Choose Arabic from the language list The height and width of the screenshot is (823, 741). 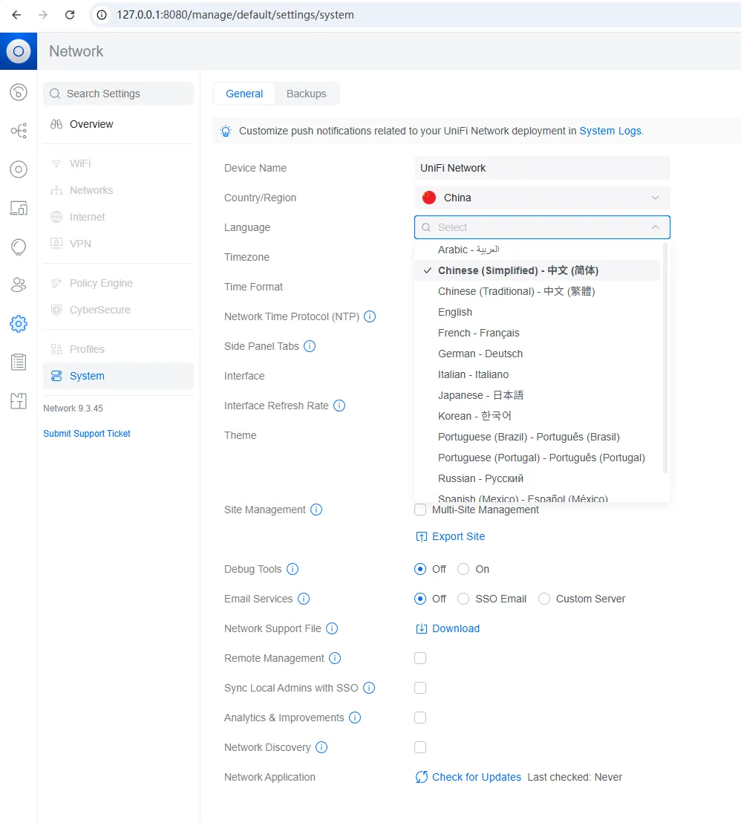(537, 250)
